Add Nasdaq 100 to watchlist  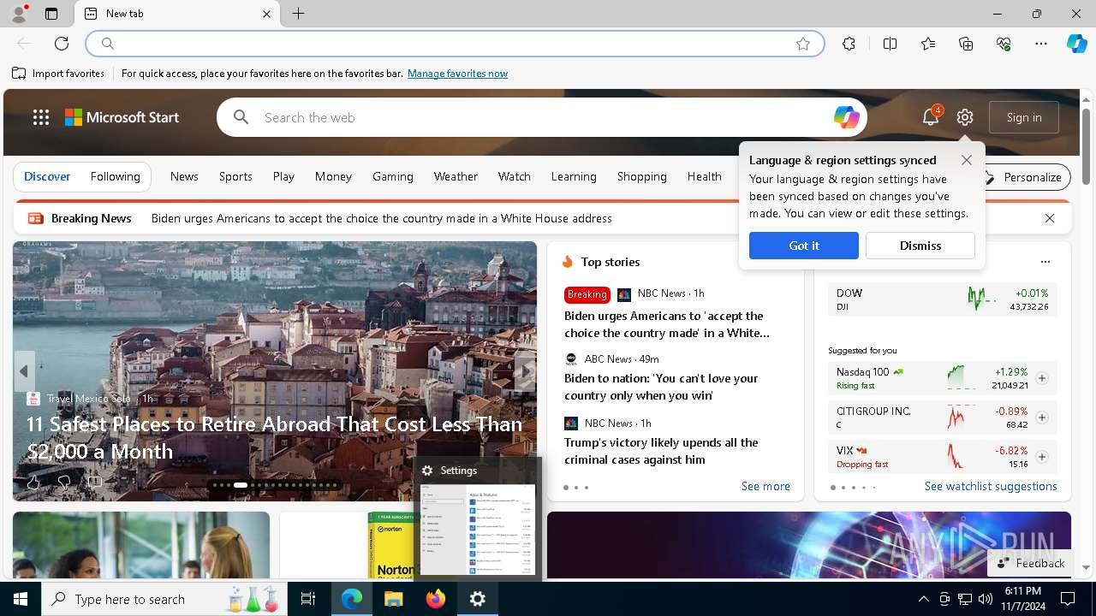click(x=1042, y=378)
